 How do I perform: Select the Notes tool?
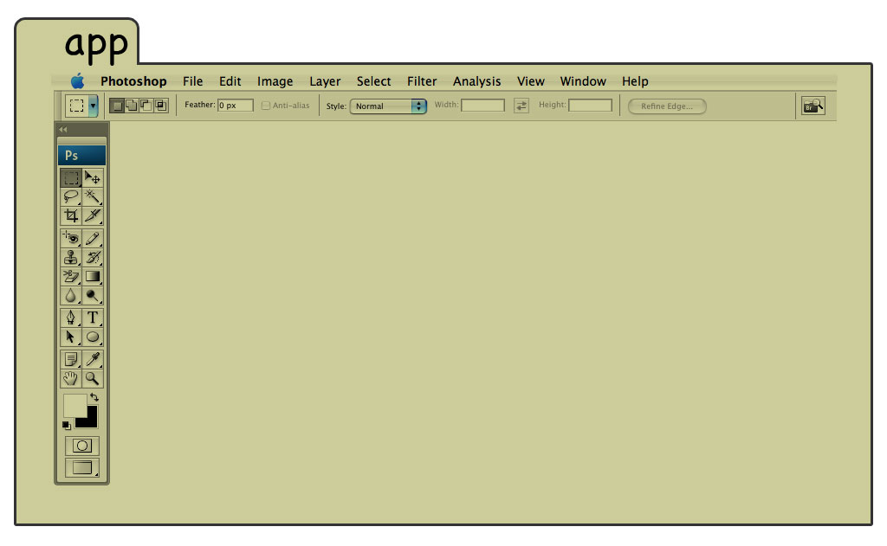(71, 359)
